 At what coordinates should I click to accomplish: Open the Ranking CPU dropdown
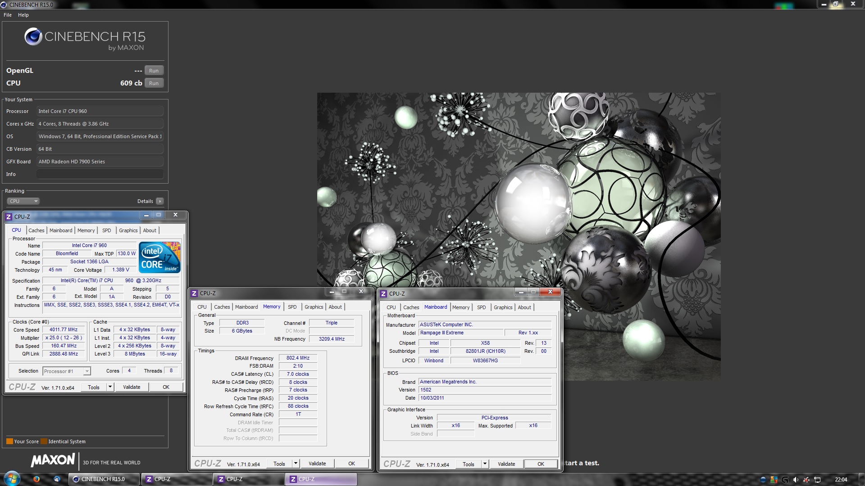23,201
